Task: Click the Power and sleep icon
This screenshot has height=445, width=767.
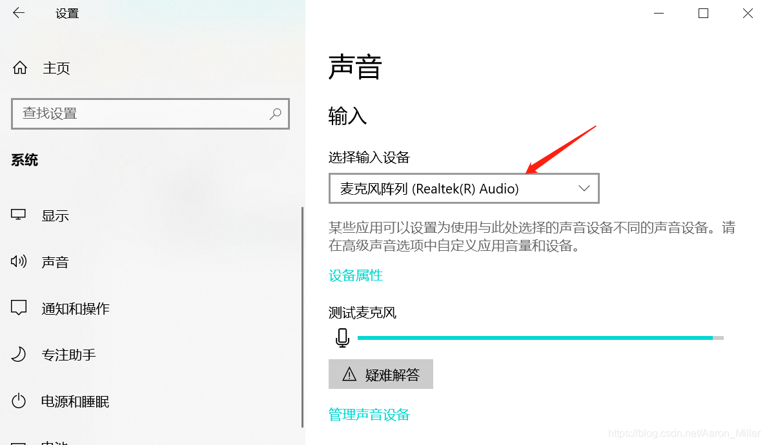Action: coord(19,401)
